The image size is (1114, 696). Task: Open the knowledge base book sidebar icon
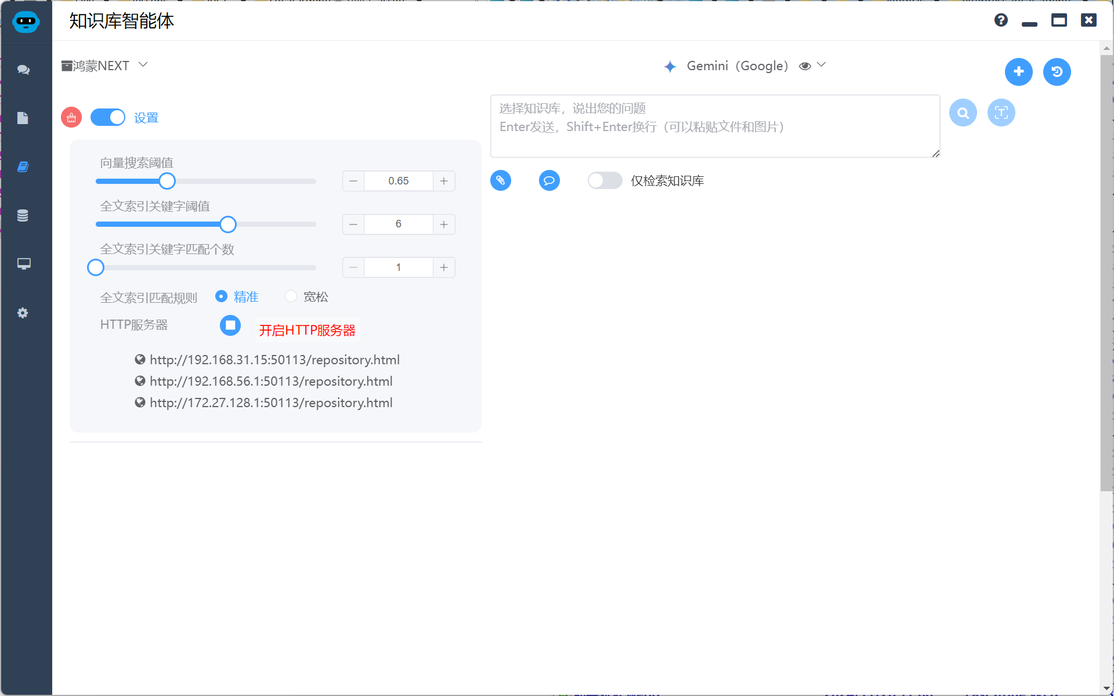pos(23,167)
